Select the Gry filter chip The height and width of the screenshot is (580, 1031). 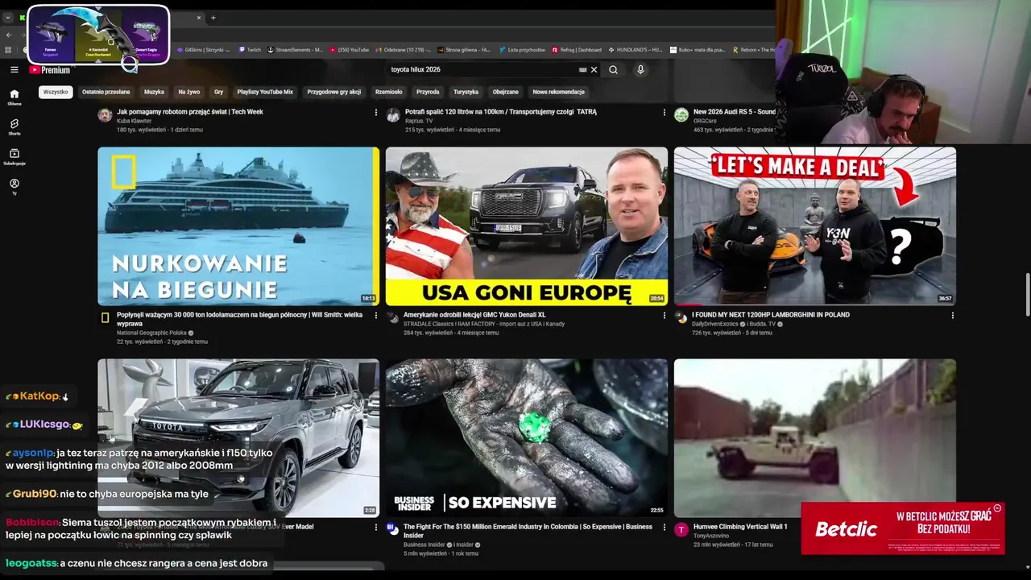point(218,92)
